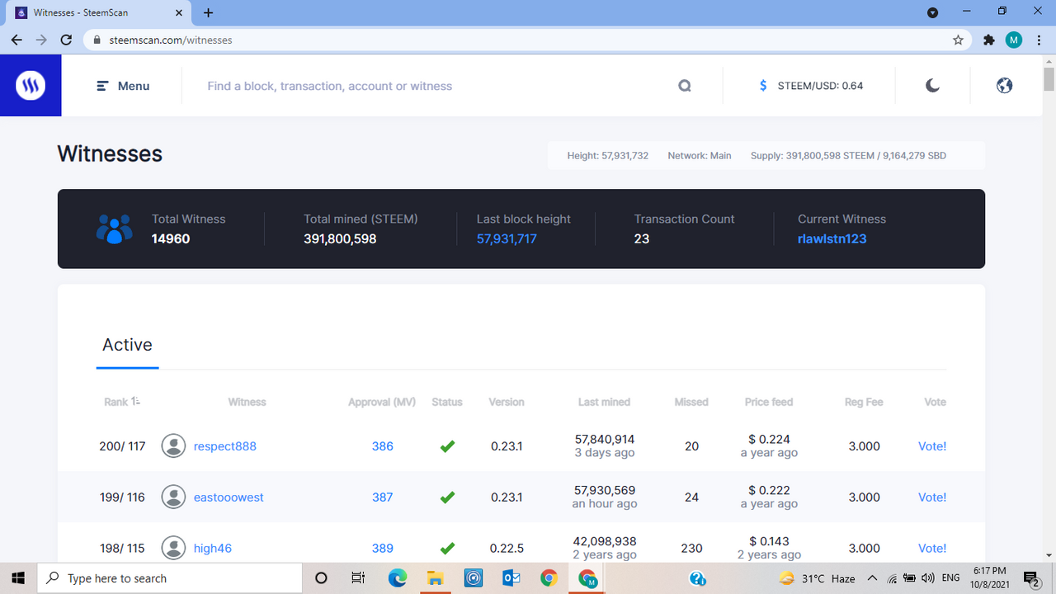Click the taskbar search box
Image resolution: width=1056 pixels, height=594 pixels.
(x=170, y=577)
